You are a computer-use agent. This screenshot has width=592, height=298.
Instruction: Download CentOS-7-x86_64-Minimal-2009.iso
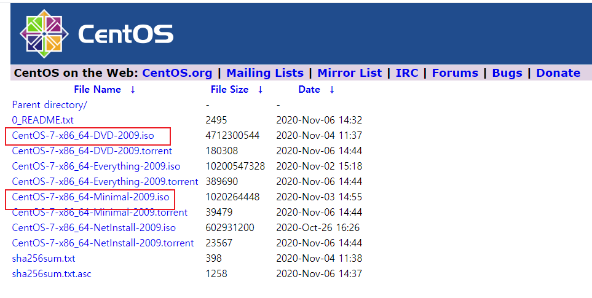click(x=90, y=197)
